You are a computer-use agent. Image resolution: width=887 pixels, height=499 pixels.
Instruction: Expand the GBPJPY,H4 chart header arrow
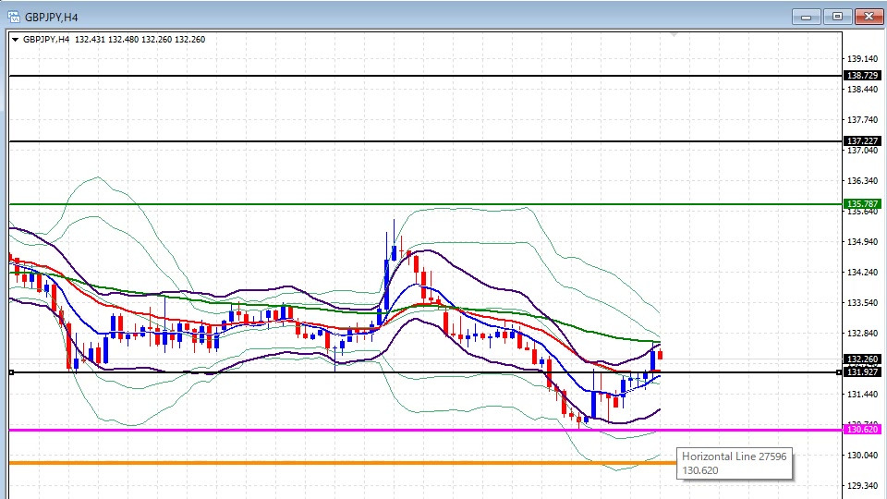(16, 40)
